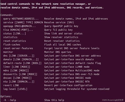Click the 'revert LINK' command text
125x102 pixels.
click(x=11, y=85)
